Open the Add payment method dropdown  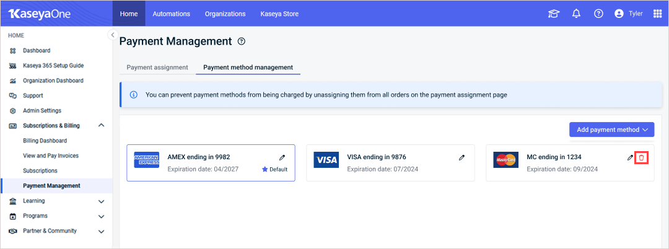612,129
